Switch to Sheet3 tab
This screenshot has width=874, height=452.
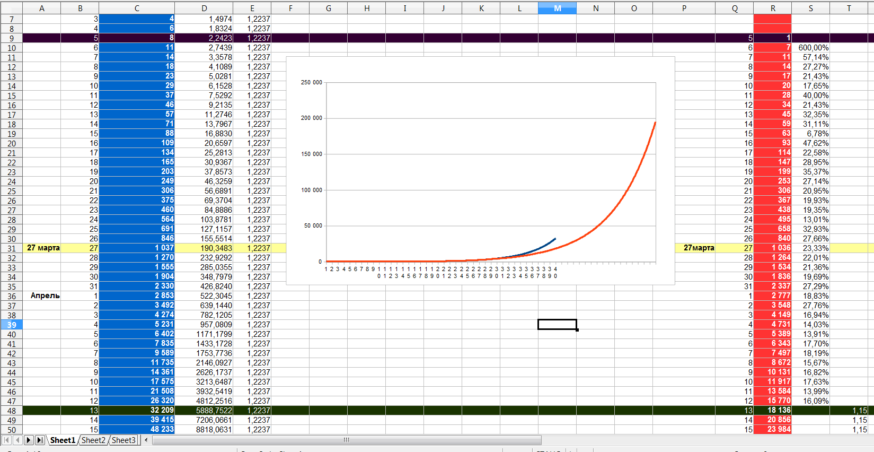(123, 440)
